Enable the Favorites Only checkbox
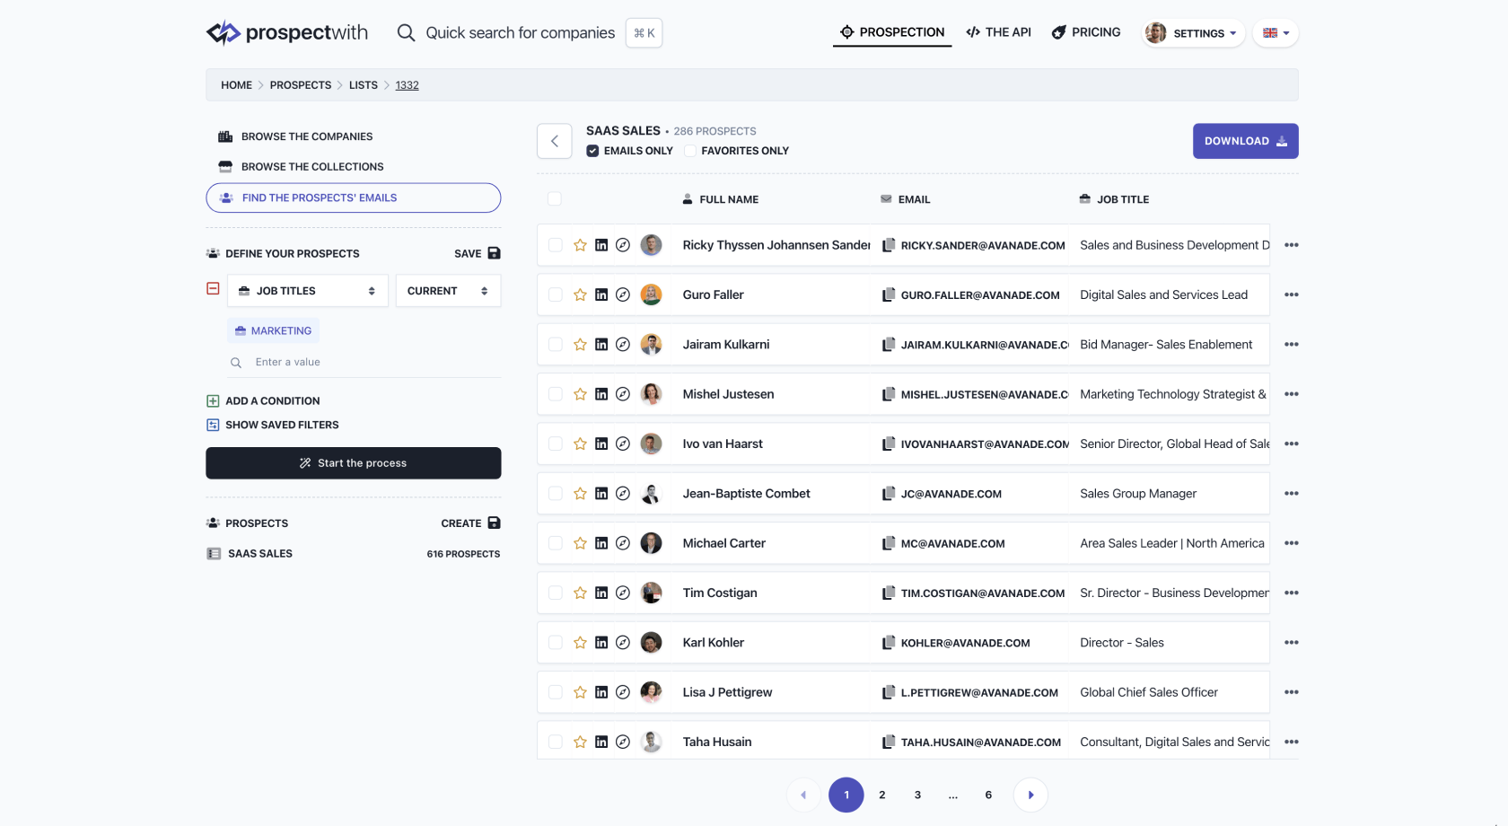Viewport: 1508px width, 826px height. coord(689,151)
